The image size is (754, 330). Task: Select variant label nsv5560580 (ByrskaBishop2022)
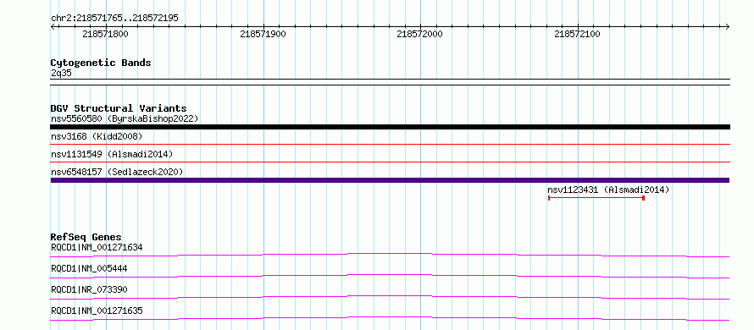pyautogui.click(x=125, y=118)
